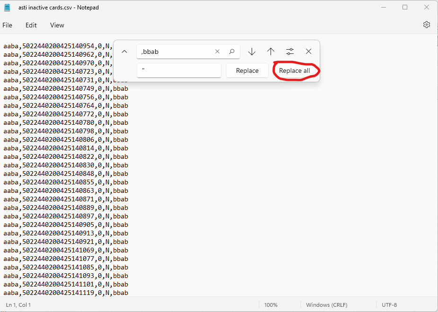The image size is (438, 312).
Task: Click the find next down arrow
Action: click(x=252, y=52)
